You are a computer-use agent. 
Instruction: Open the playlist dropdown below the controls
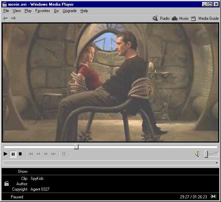[217, 163]
